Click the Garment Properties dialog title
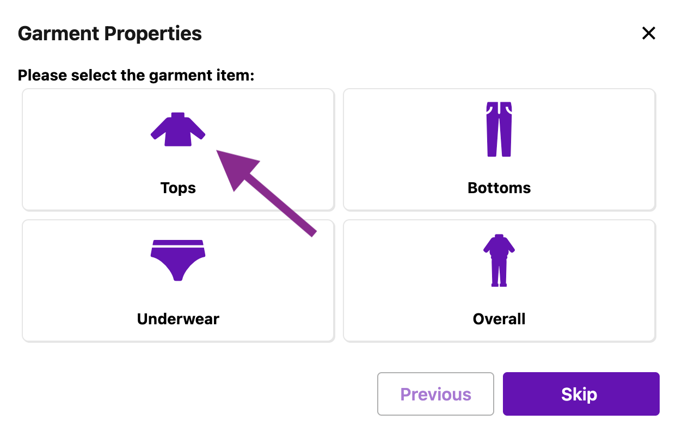 110,34
